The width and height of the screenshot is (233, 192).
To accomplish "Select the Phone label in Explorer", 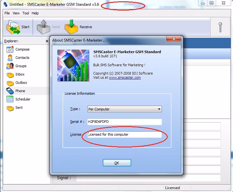I will point(20,91).
